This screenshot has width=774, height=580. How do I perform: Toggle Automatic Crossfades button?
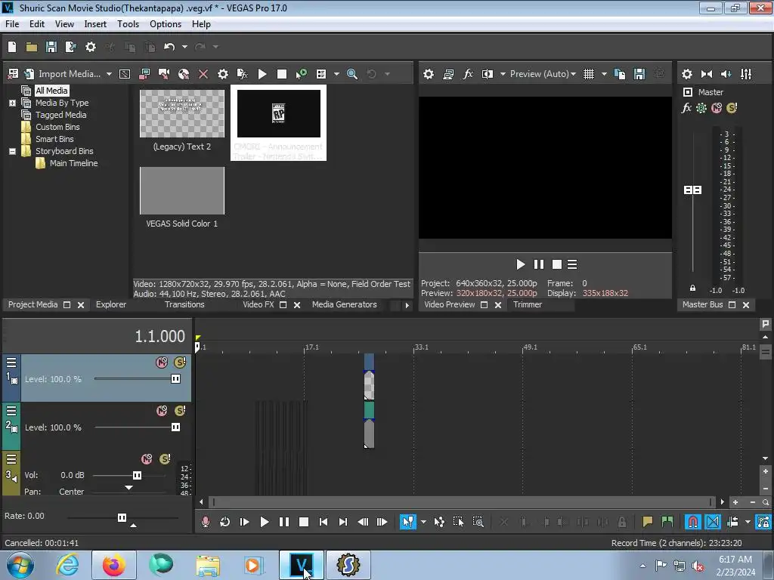click(713, 522)
